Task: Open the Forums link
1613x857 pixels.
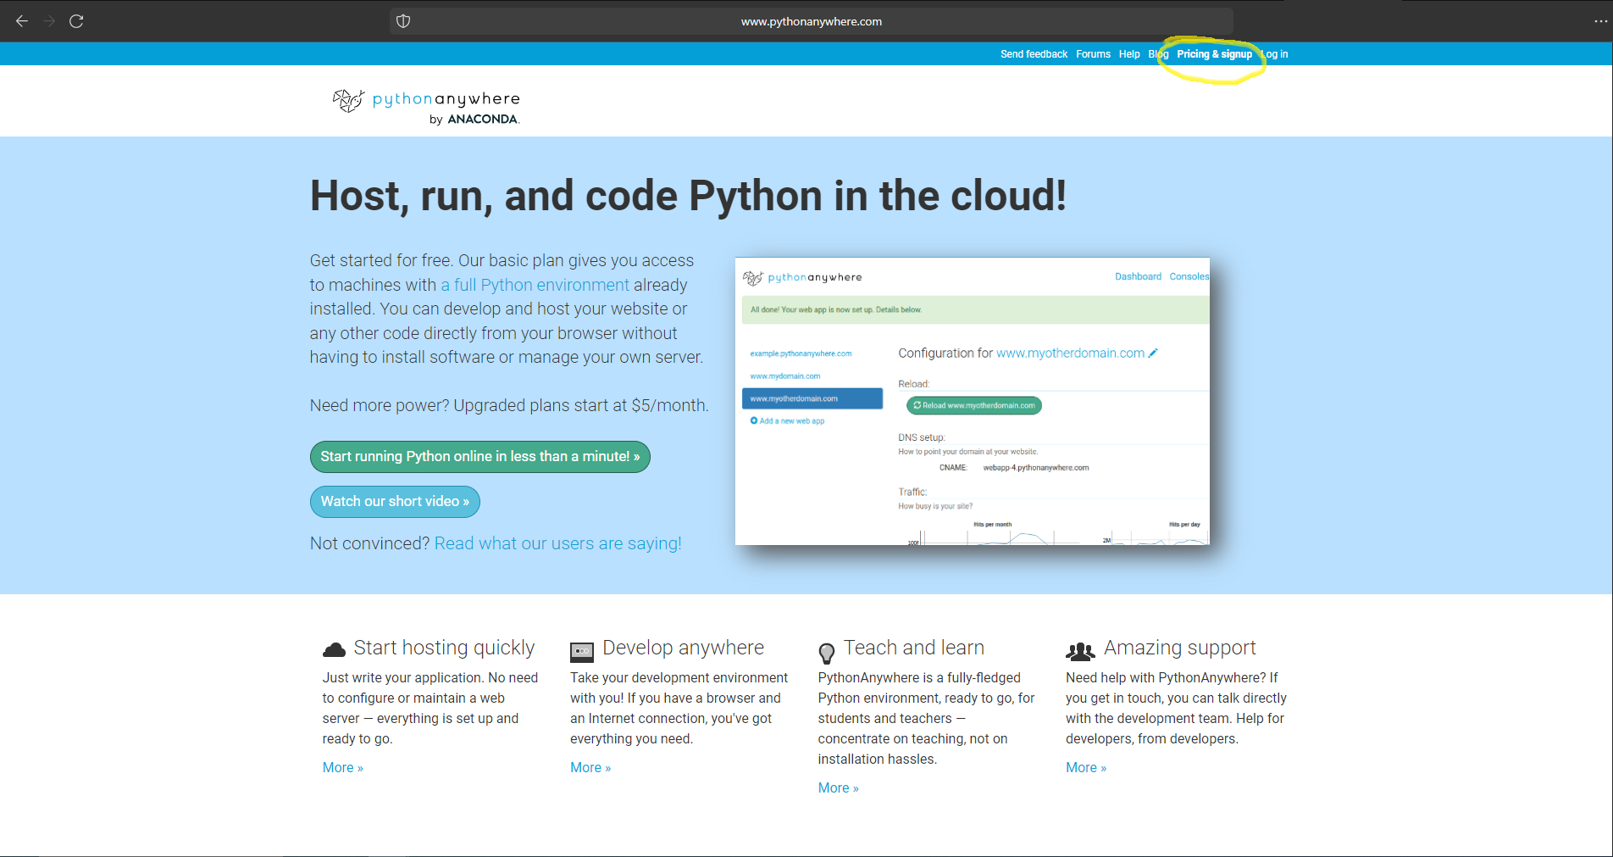Action: pos(1093,54)
